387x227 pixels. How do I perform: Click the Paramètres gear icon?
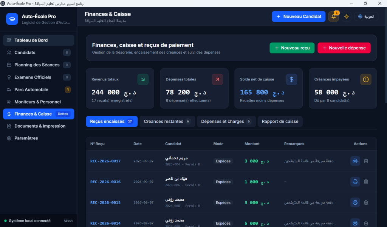click(x=9, y=138)
